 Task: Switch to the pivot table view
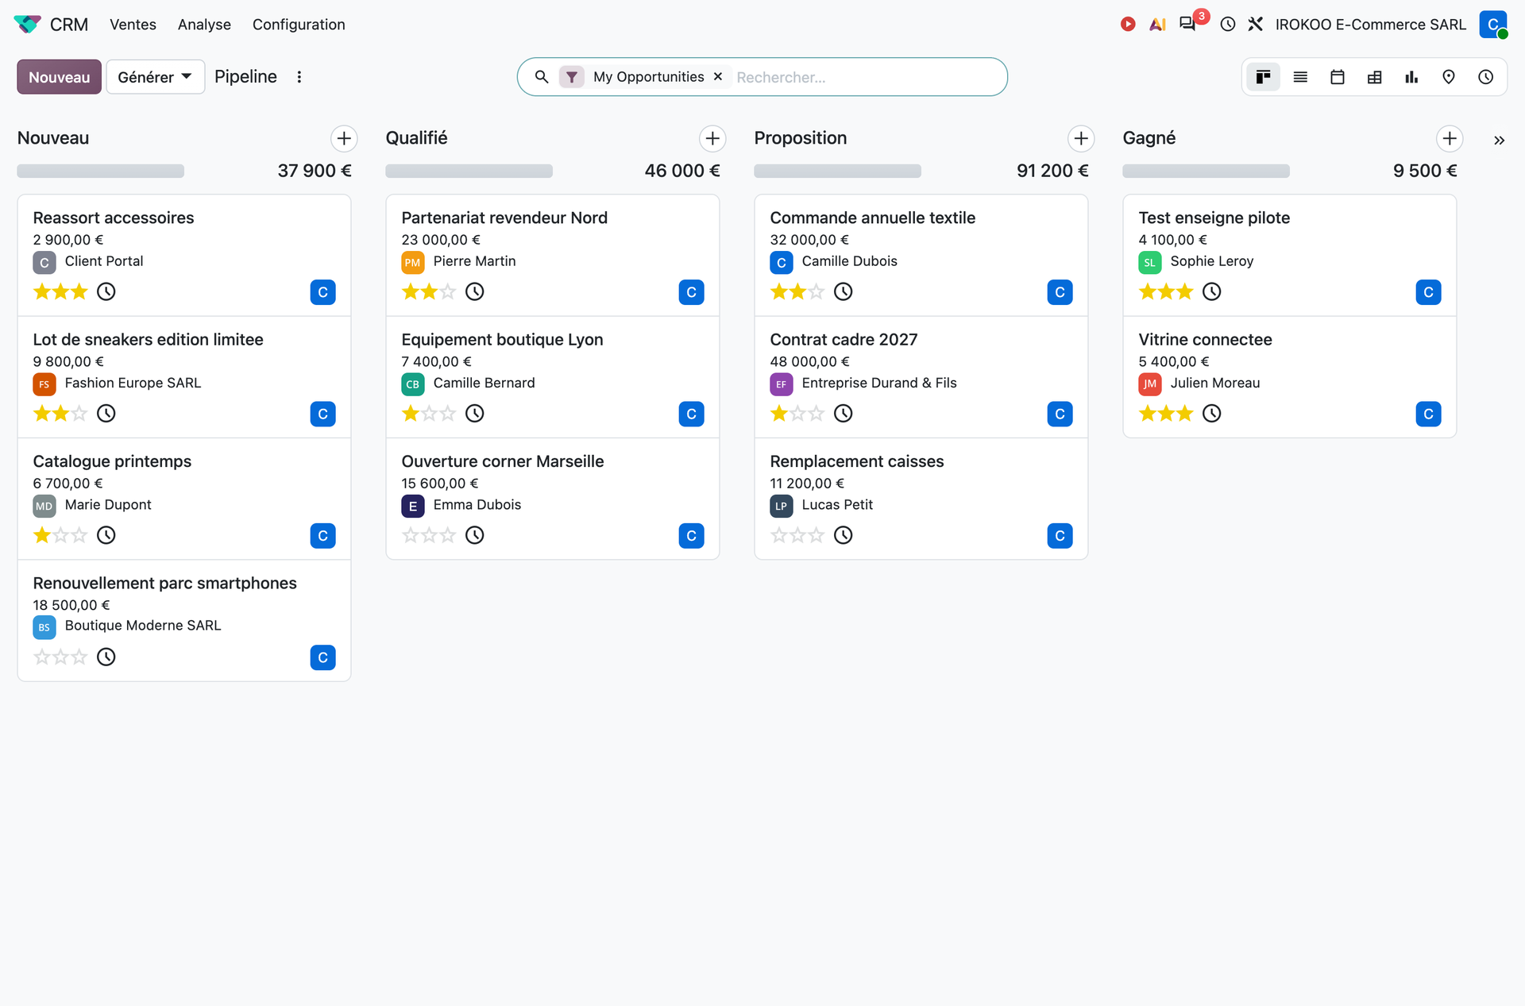click(x=1375, y=77)
